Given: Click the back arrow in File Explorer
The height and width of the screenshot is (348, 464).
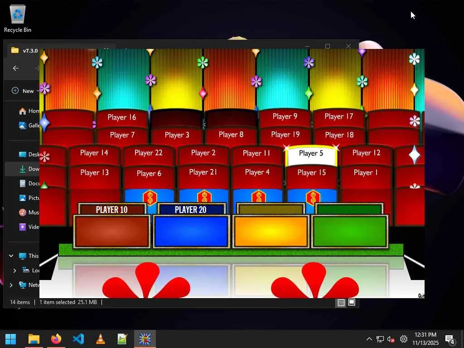Looking at the screenshot, I should (x=16, y=68).
